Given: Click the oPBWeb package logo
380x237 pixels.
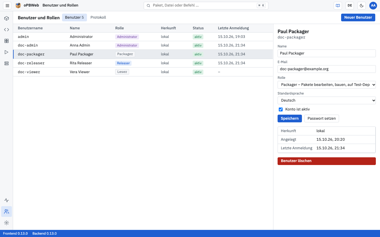Looking at the screenshot, I should pos(18,5).
